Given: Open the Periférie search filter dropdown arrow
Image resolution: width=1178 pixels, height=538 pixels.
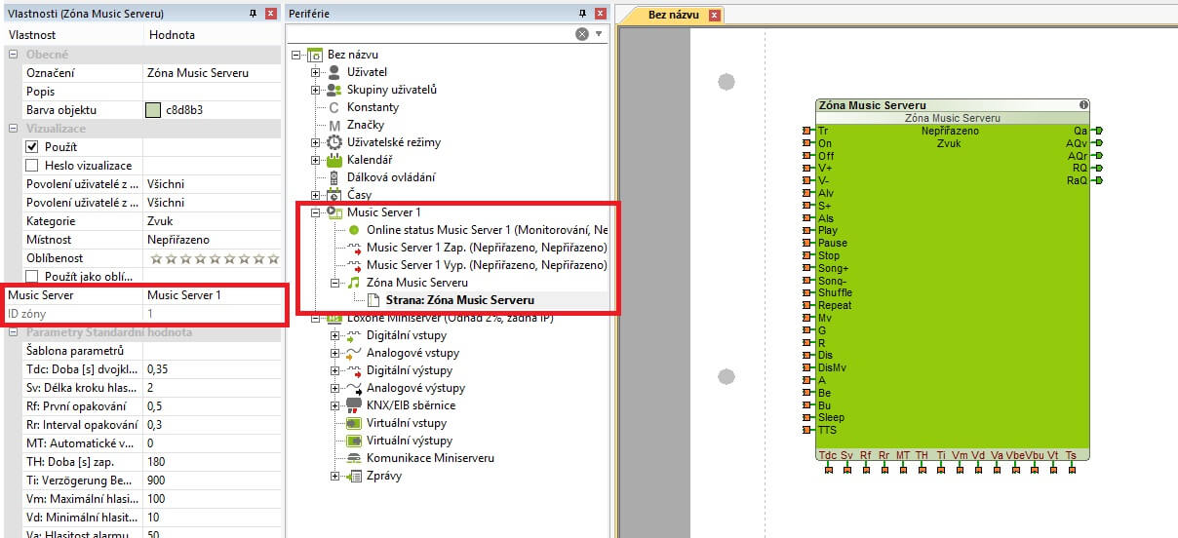Looking at the screenshot, I should pyautogui.click(x=599, y=34).
